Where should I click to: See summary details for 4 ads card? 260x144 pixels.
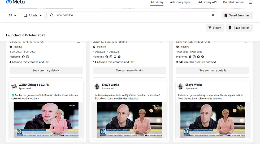(46, 71)
